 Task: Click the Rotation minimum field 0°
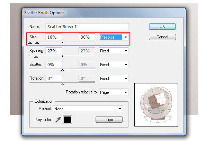coord(54,78)
